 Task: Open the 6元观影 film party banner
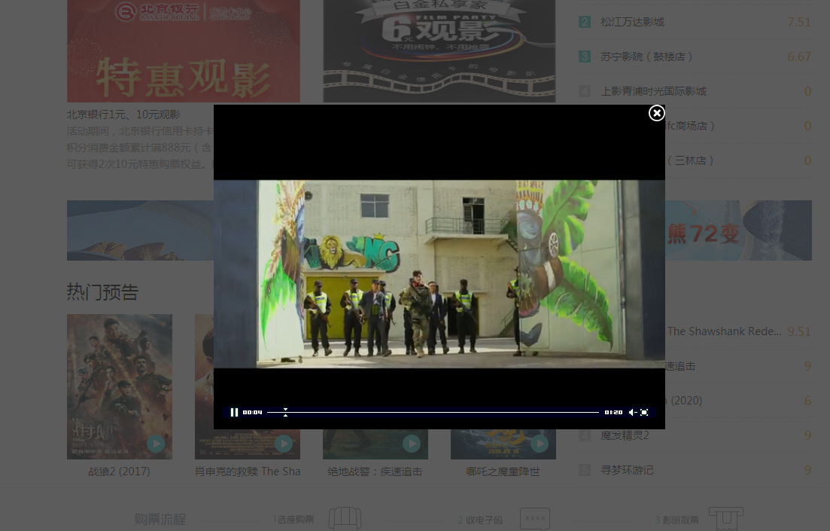(x=439, y=51)
